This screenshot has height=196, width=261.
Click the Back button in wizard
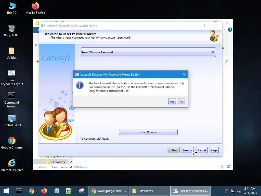point(174,150)
